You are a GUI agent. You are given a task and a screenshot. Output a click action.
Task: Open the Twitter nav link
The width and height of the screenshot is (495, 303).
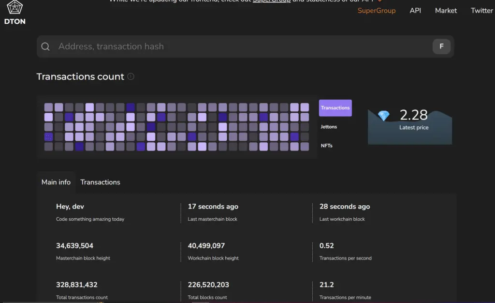[x=482, y=11]
